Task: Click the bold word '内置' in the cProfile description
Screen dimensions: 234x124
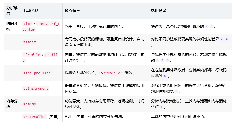Action: (69, 55)
